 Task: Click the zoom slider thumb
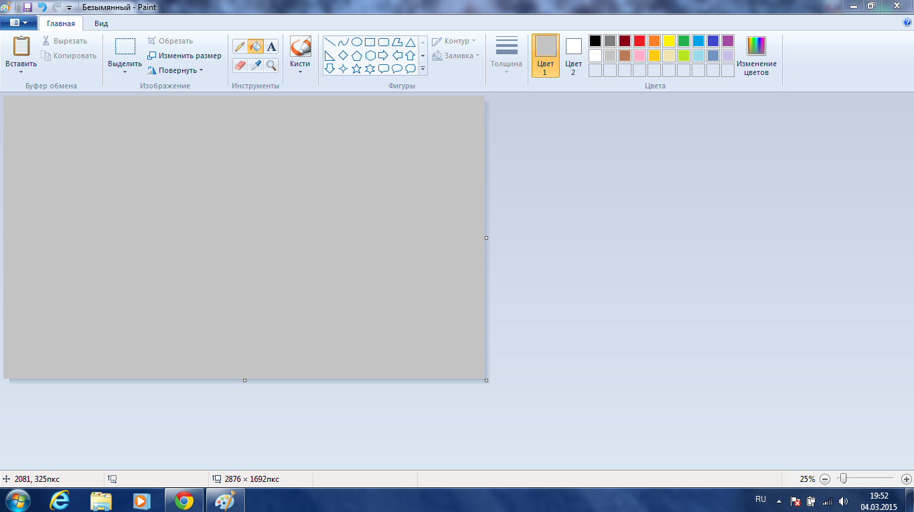(844, 479)
